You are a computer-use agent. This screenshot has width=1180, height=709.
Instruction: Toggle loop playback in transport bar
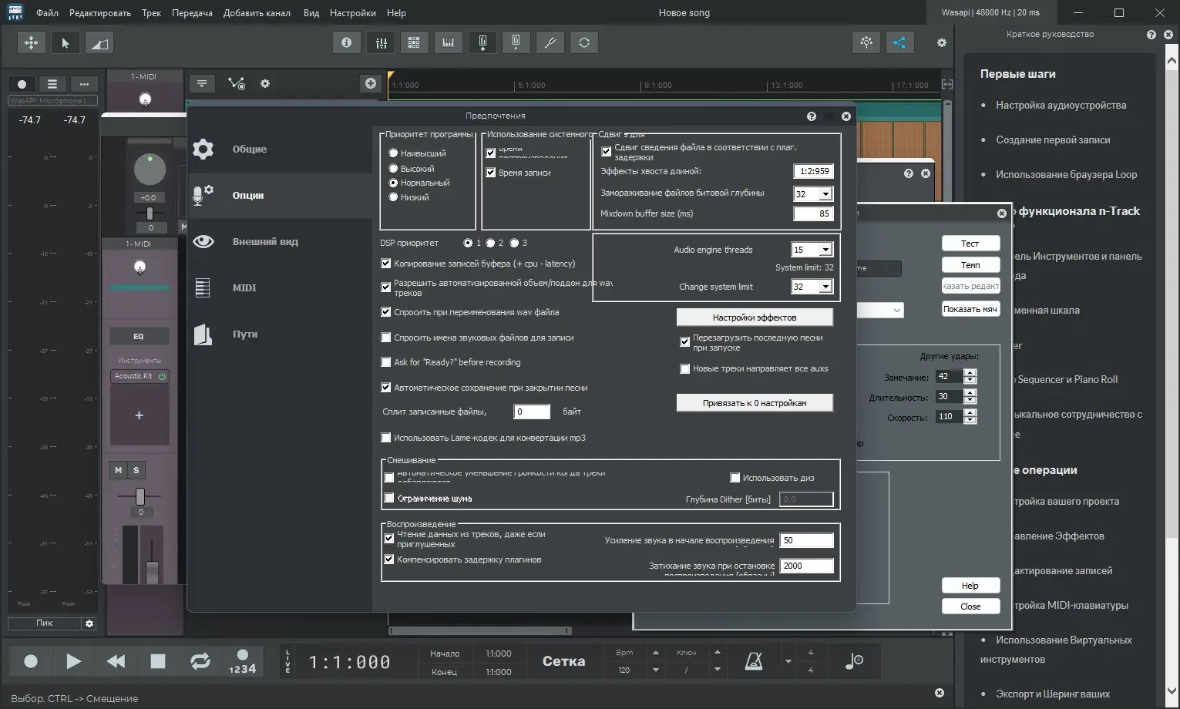pos(200,661)
